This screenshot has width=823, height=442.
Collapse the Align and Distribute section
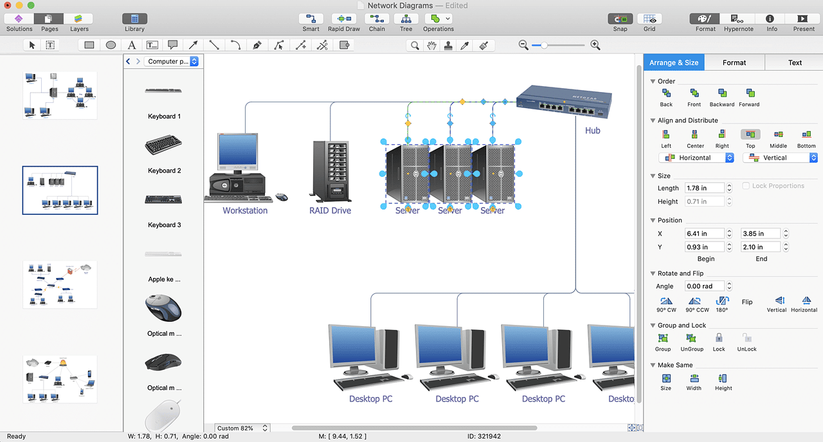[653, 120]
